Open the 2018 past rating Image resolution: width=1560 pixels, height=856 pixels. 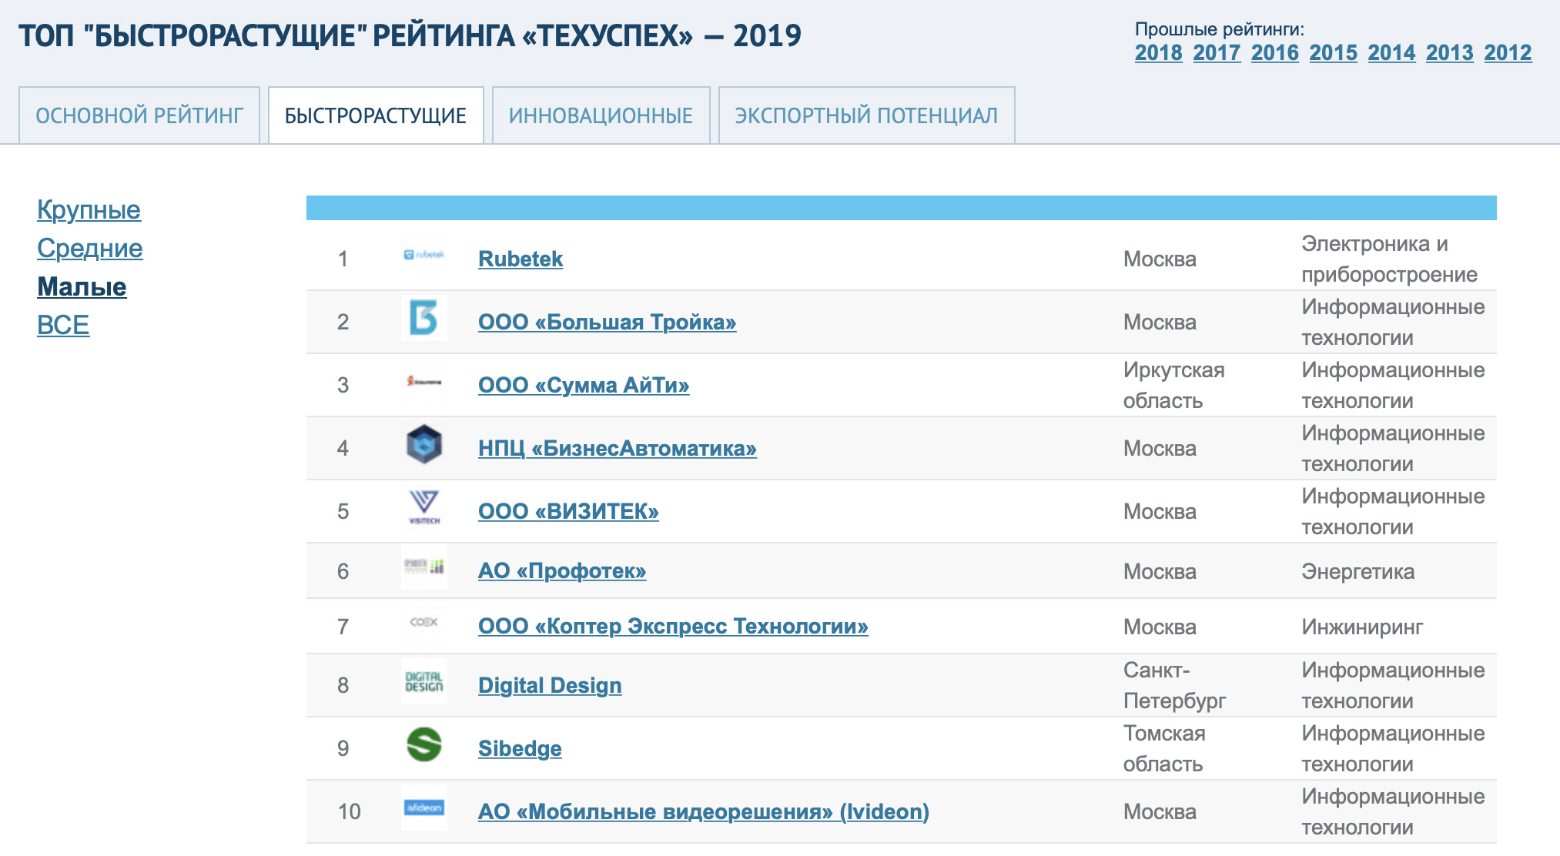(x=1159, y=52)
